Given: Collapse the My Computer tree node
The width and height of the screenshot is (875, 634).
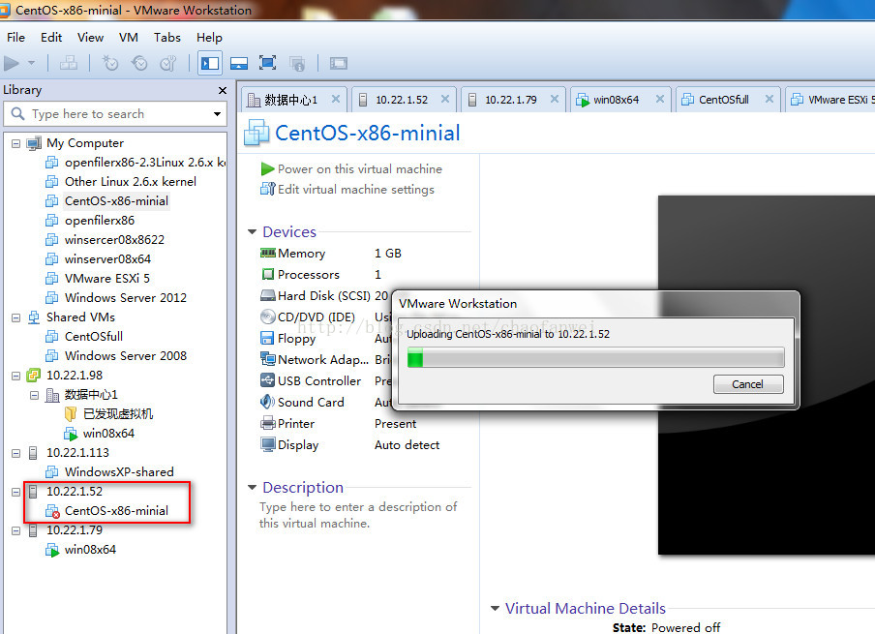Looking at the screenshot, I should tap(16, 143).
